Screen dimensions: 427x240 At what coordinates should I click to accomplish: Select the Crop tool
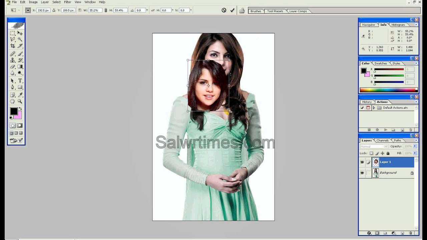pos(12,46)
